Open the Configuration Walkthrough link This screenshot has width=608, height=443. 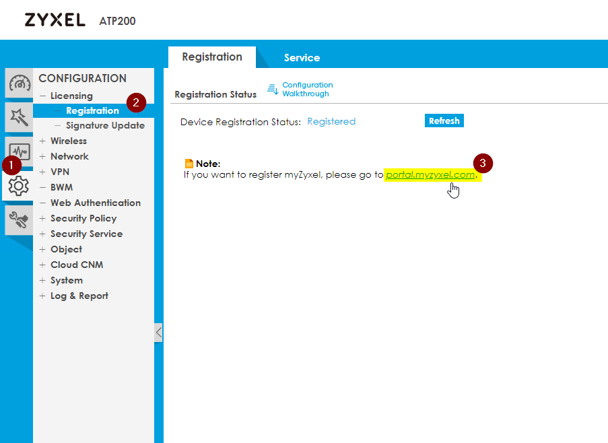click(308, 89)
